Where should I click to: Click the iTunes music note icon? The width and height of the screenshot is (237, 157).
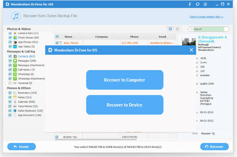coord(16,16)
